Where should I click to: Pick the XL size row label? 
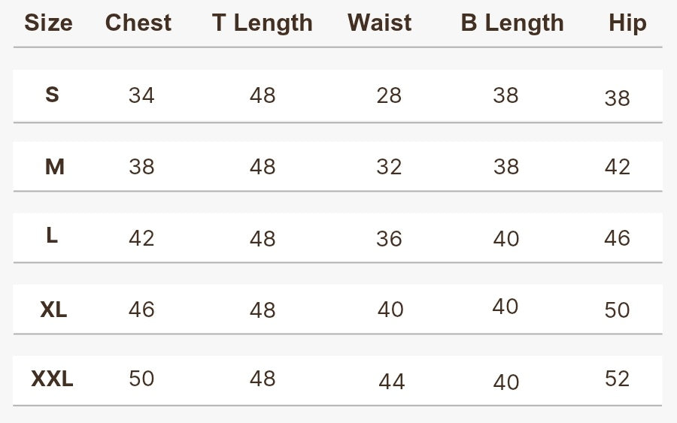coord(53,310)
